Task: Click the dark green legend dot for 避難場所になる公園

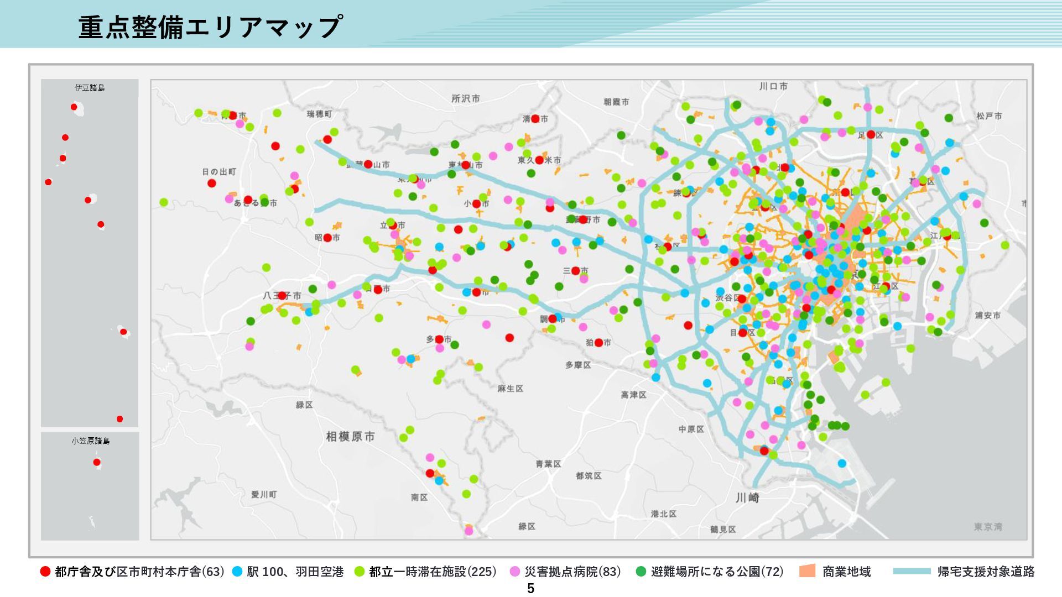Action: click(x=641, y=572)
